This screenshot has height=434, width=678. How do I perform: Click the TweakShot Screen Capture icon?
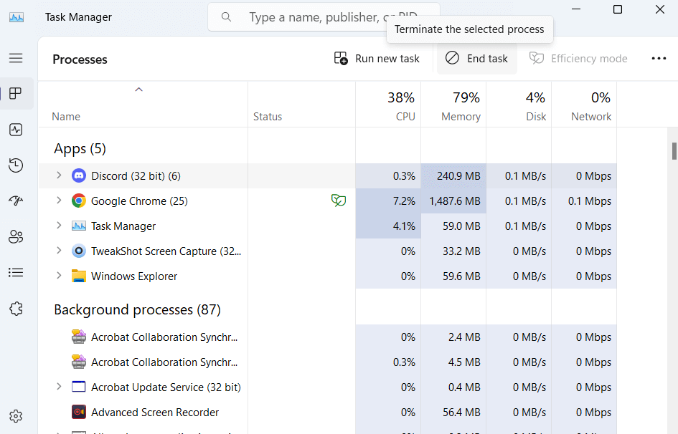[x=79, y=251]
